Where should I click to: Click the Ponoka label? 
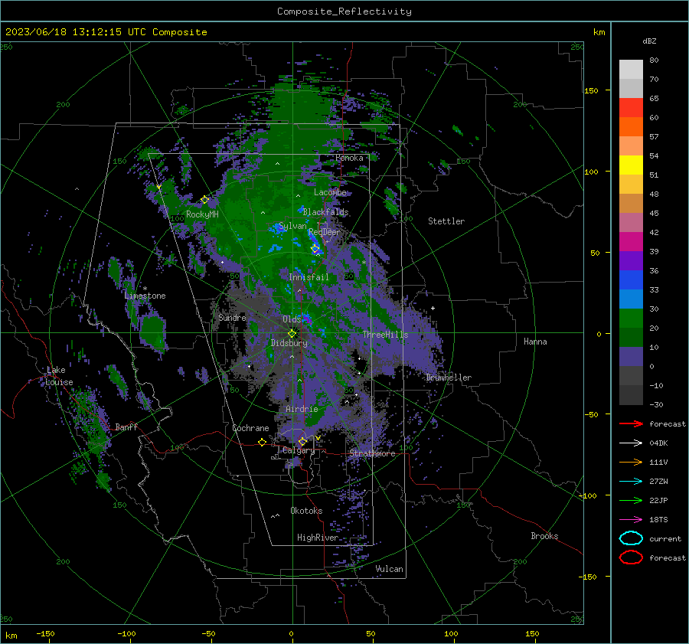coord(349,158)
